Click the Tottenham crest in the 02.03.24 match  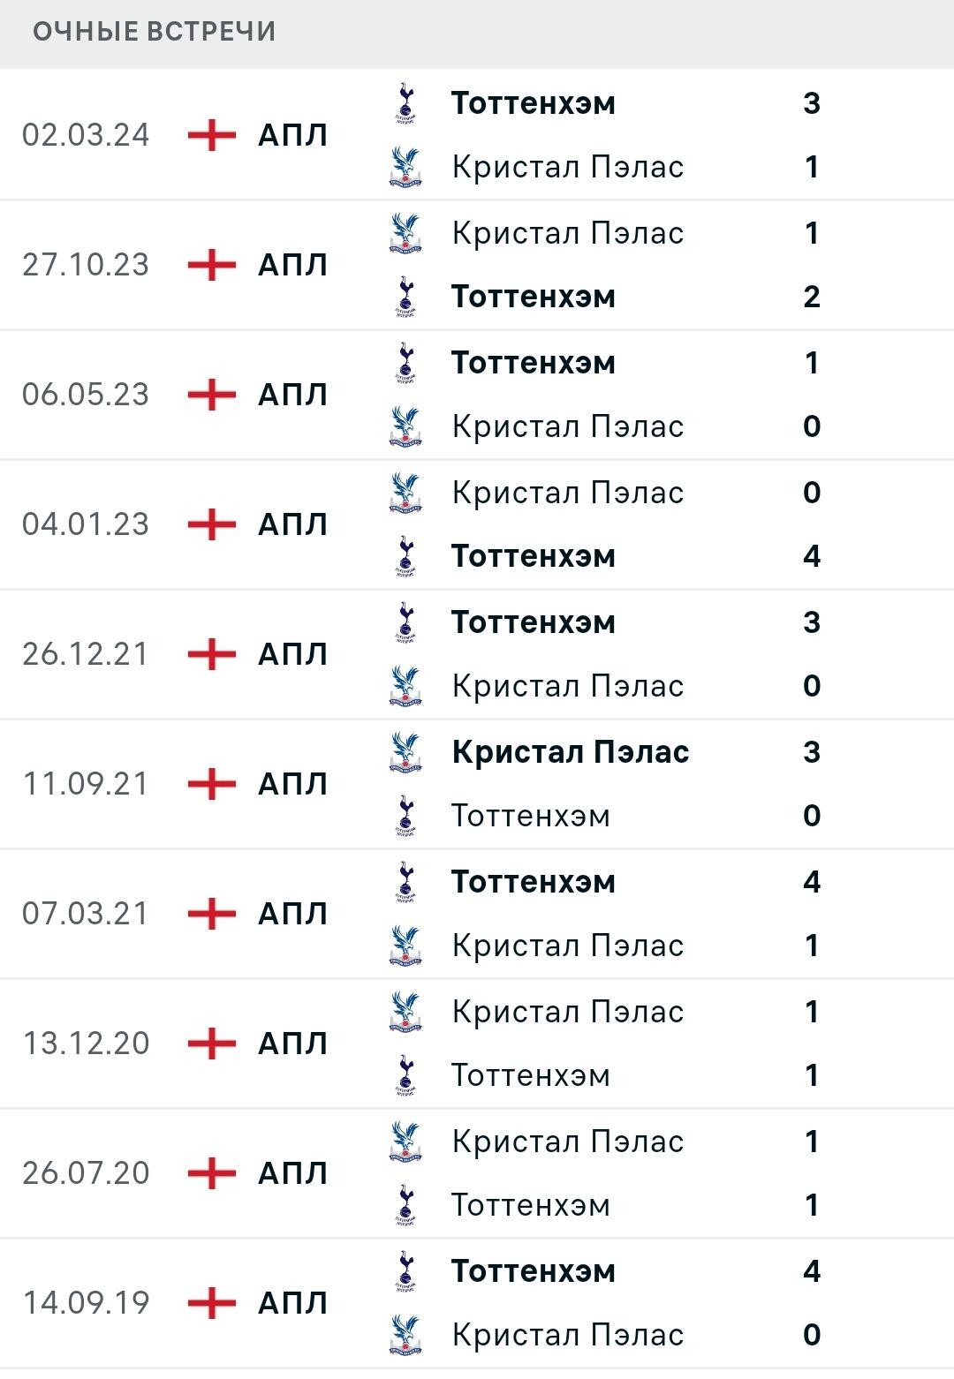tap(405, 103)
